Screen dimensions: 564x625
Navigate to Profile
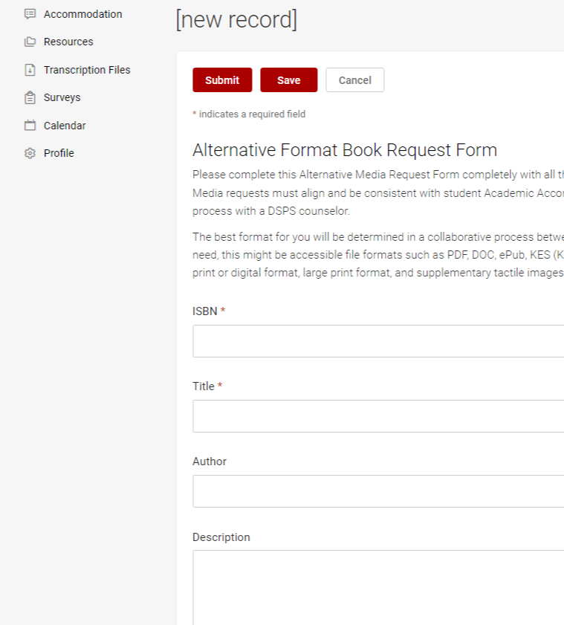coord(59,153)
